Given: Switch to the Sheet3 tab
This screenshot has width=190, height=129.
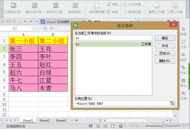Looking at the screenshot, I should pos(61,121).
